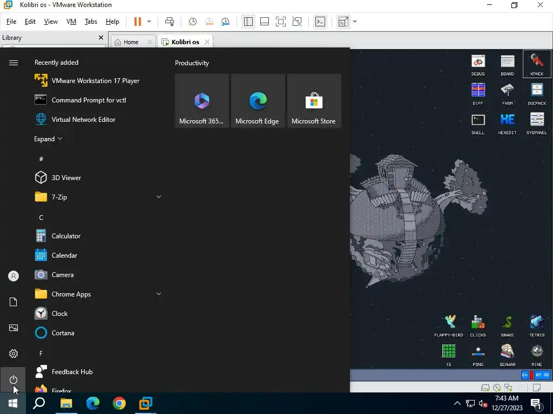Click the Unity mode toolbar icon
This screenshot has height=414, width=553.
297,22
